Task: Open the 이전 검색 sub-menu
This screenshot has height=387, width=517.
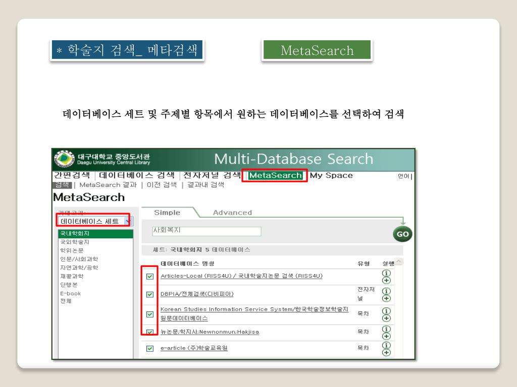Action: coord(162,185)
